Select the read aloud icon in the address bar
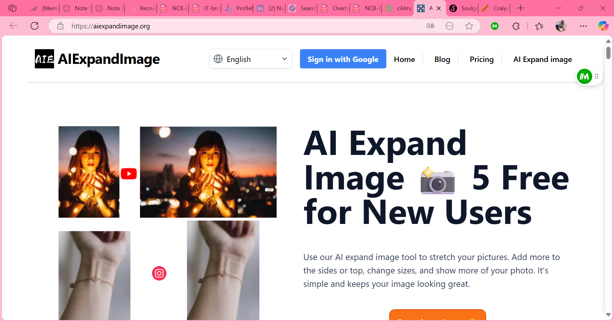 pos(430,26)
